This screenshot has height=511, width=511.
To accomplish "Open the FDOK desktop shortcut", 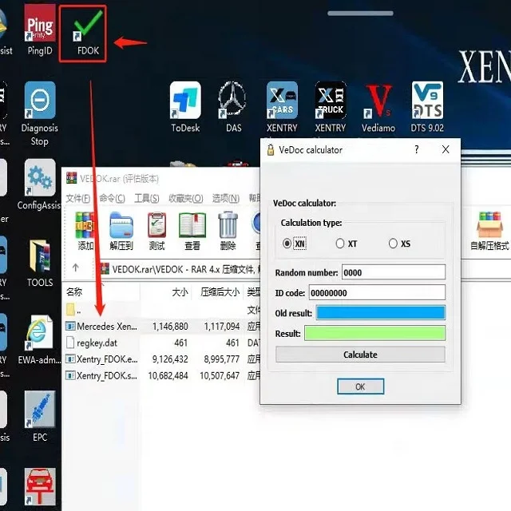I will click(87, 33).
